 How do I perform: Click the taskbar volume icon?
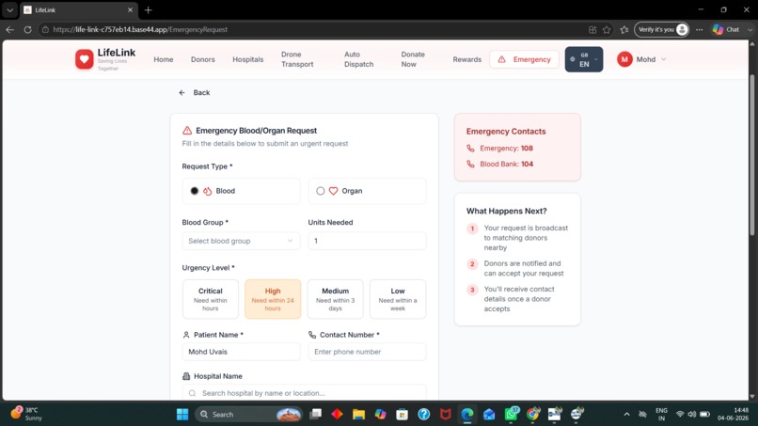[x=692, y=415]
